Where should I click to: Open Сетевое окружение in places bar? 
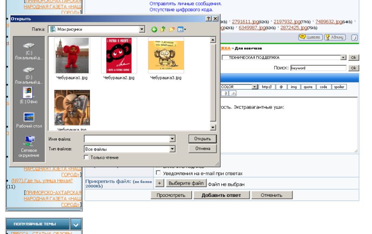[29, 146]
